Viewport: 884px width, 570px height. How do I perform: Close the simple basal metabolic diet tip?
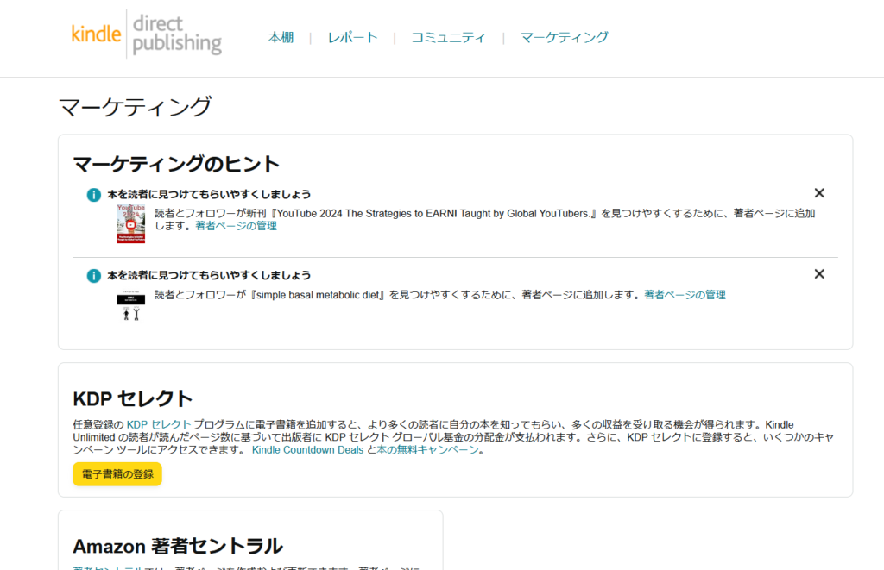[x=819, y=274]
